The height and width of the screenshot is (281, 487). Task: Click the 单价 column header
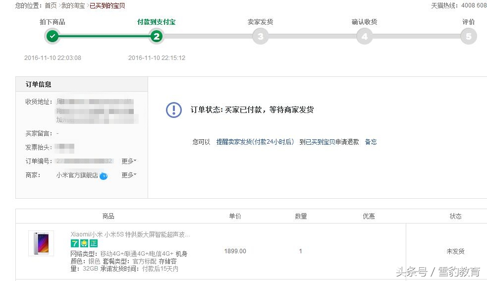(x=235, y=216)
